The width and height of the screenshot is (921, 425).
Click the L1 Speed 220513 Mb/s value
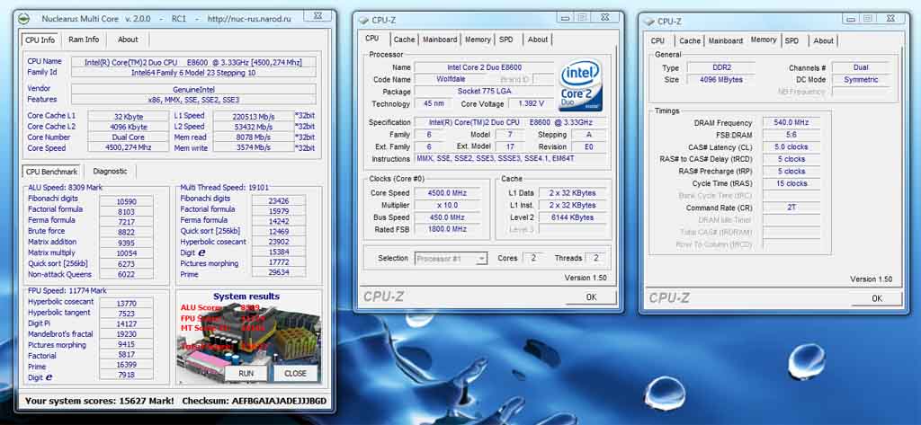pos(253,116)
